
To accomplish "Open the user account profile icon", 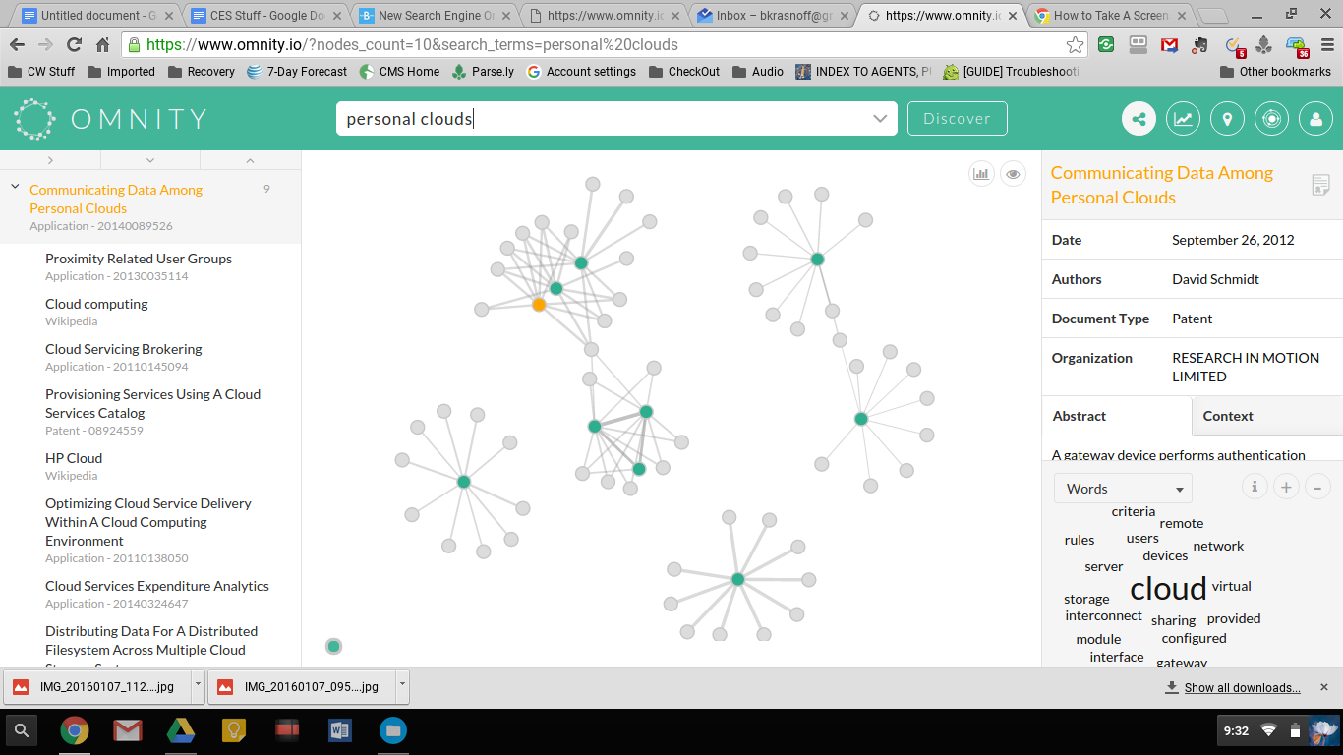I will pos(1315,119).
